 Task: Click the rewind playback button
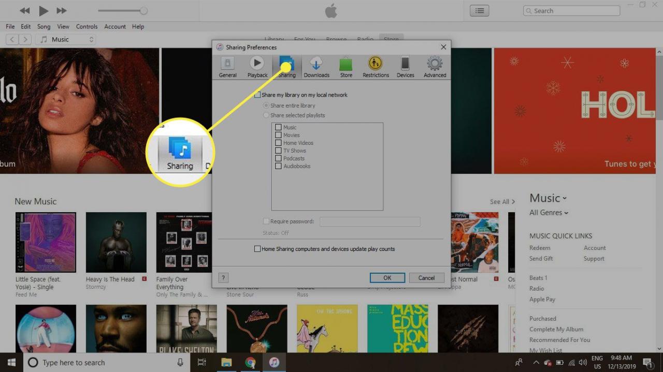tap(24, 11)
